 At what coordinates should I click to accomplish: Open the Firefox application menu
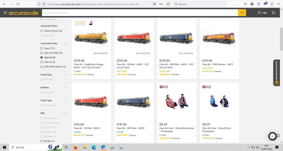click(x=278, y=4)
